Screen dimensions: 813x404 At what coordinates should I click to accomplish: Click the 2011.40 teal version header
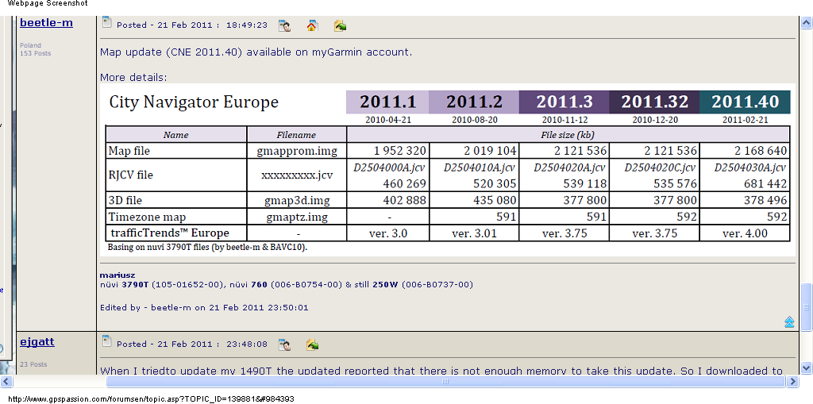pos(745,102)
